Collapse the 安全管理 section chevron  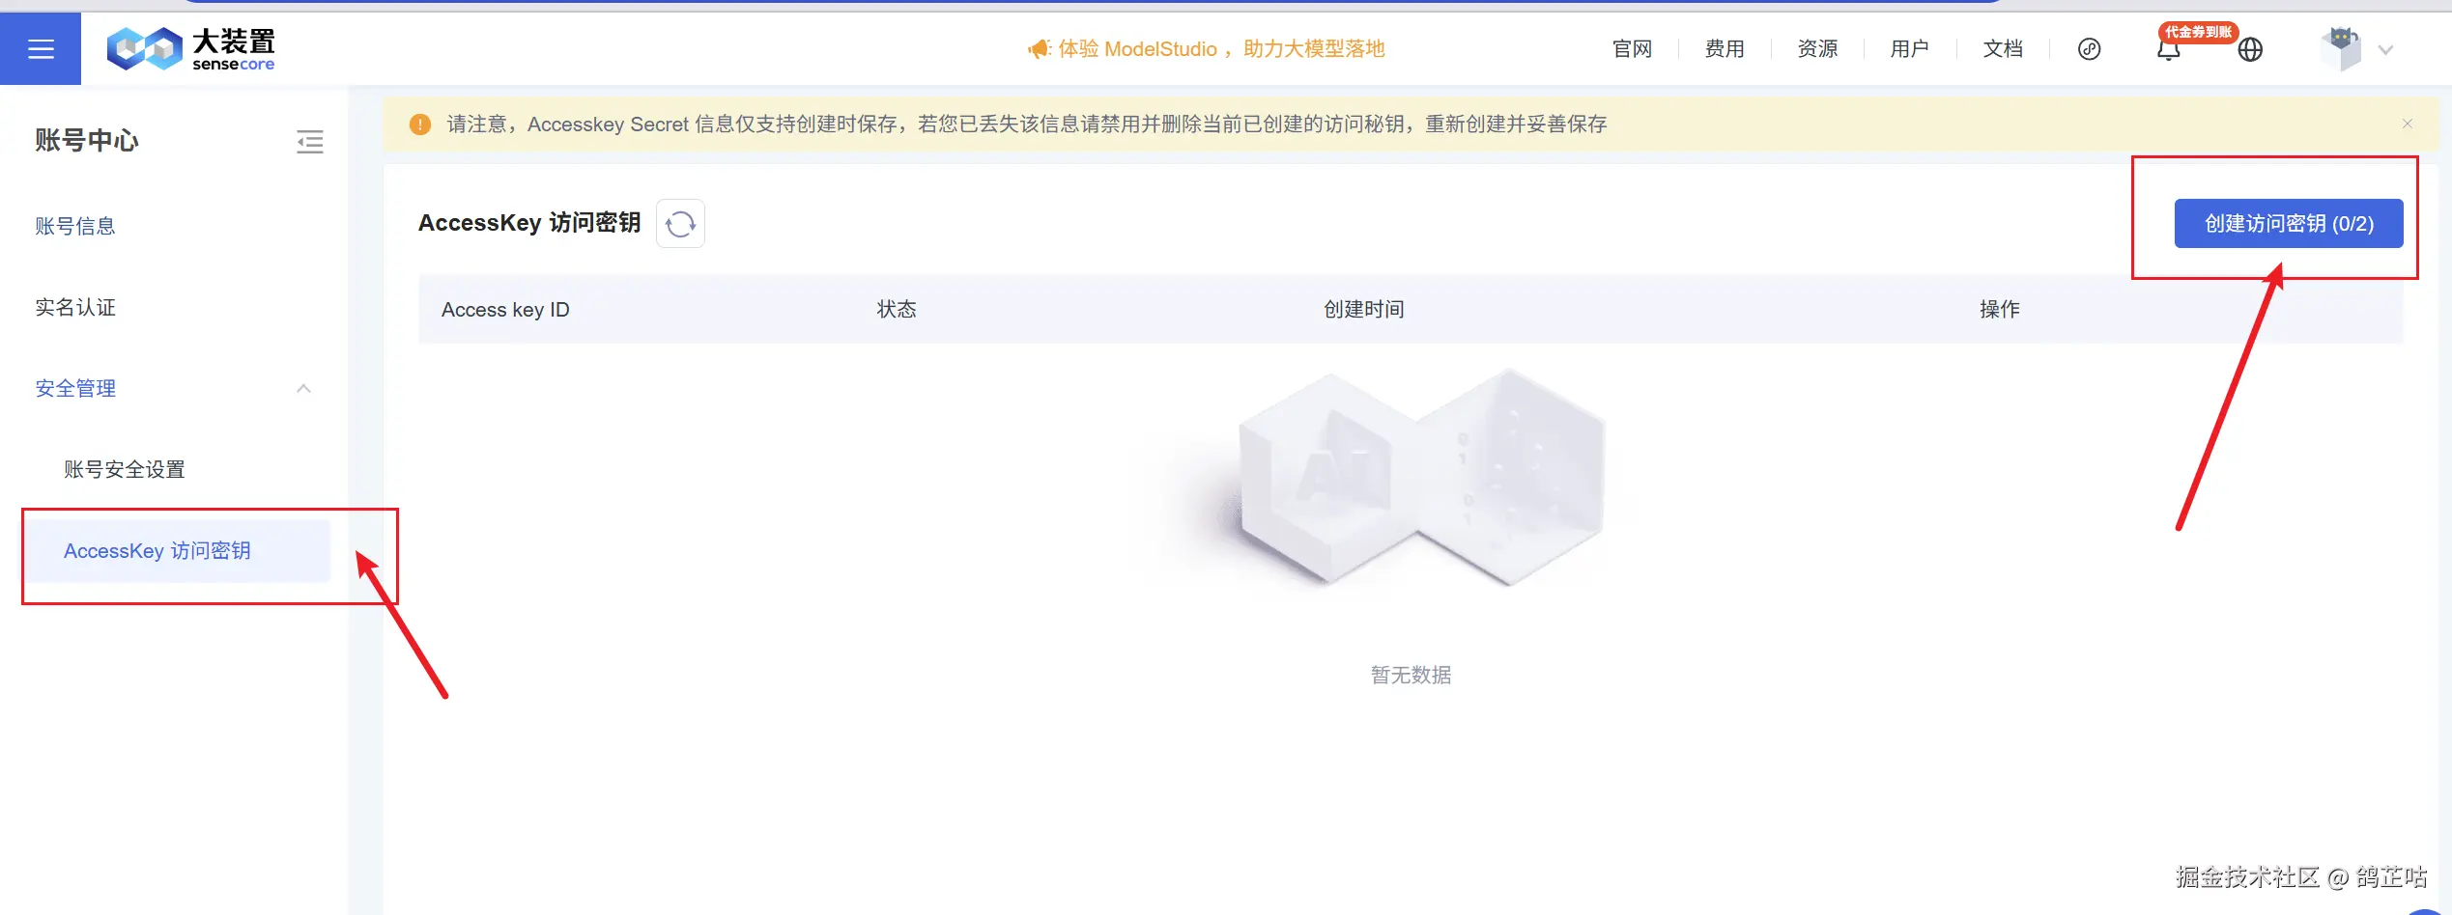pos(303,388)
